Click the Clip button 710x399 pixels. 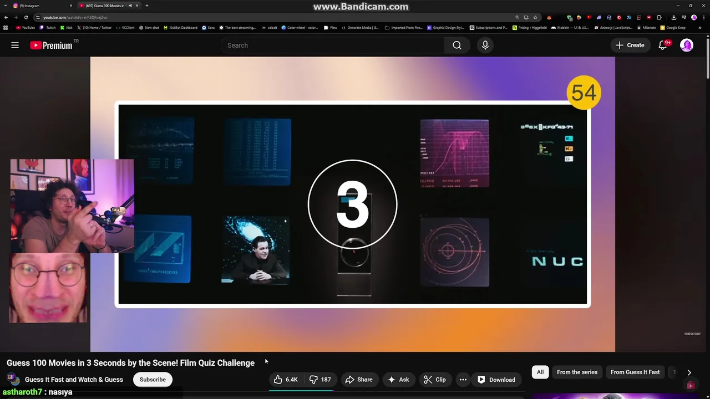tap(435, 380)
